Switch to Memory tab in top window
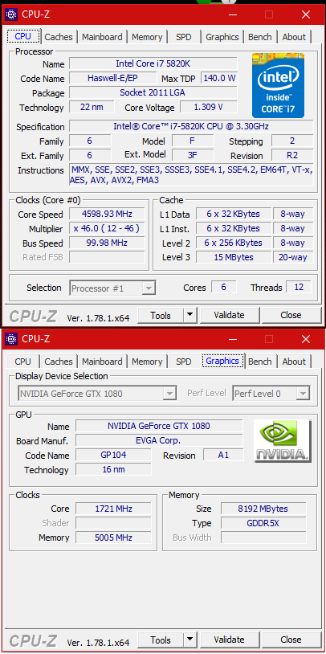 tap(147, 37)
